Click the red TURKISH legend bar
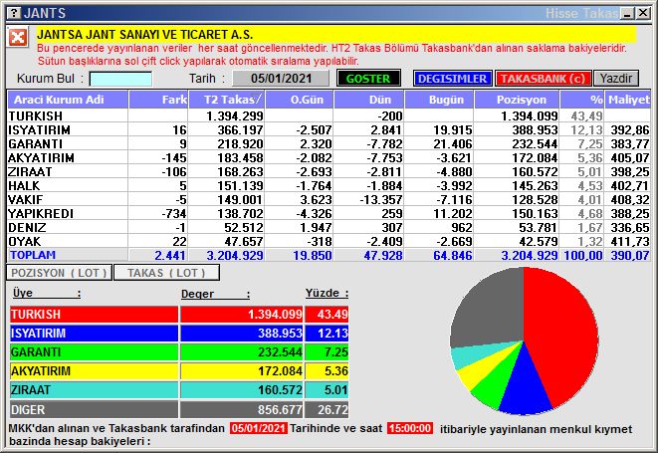Viewport: 658px width, 453px height. click(x=94, y=314)
